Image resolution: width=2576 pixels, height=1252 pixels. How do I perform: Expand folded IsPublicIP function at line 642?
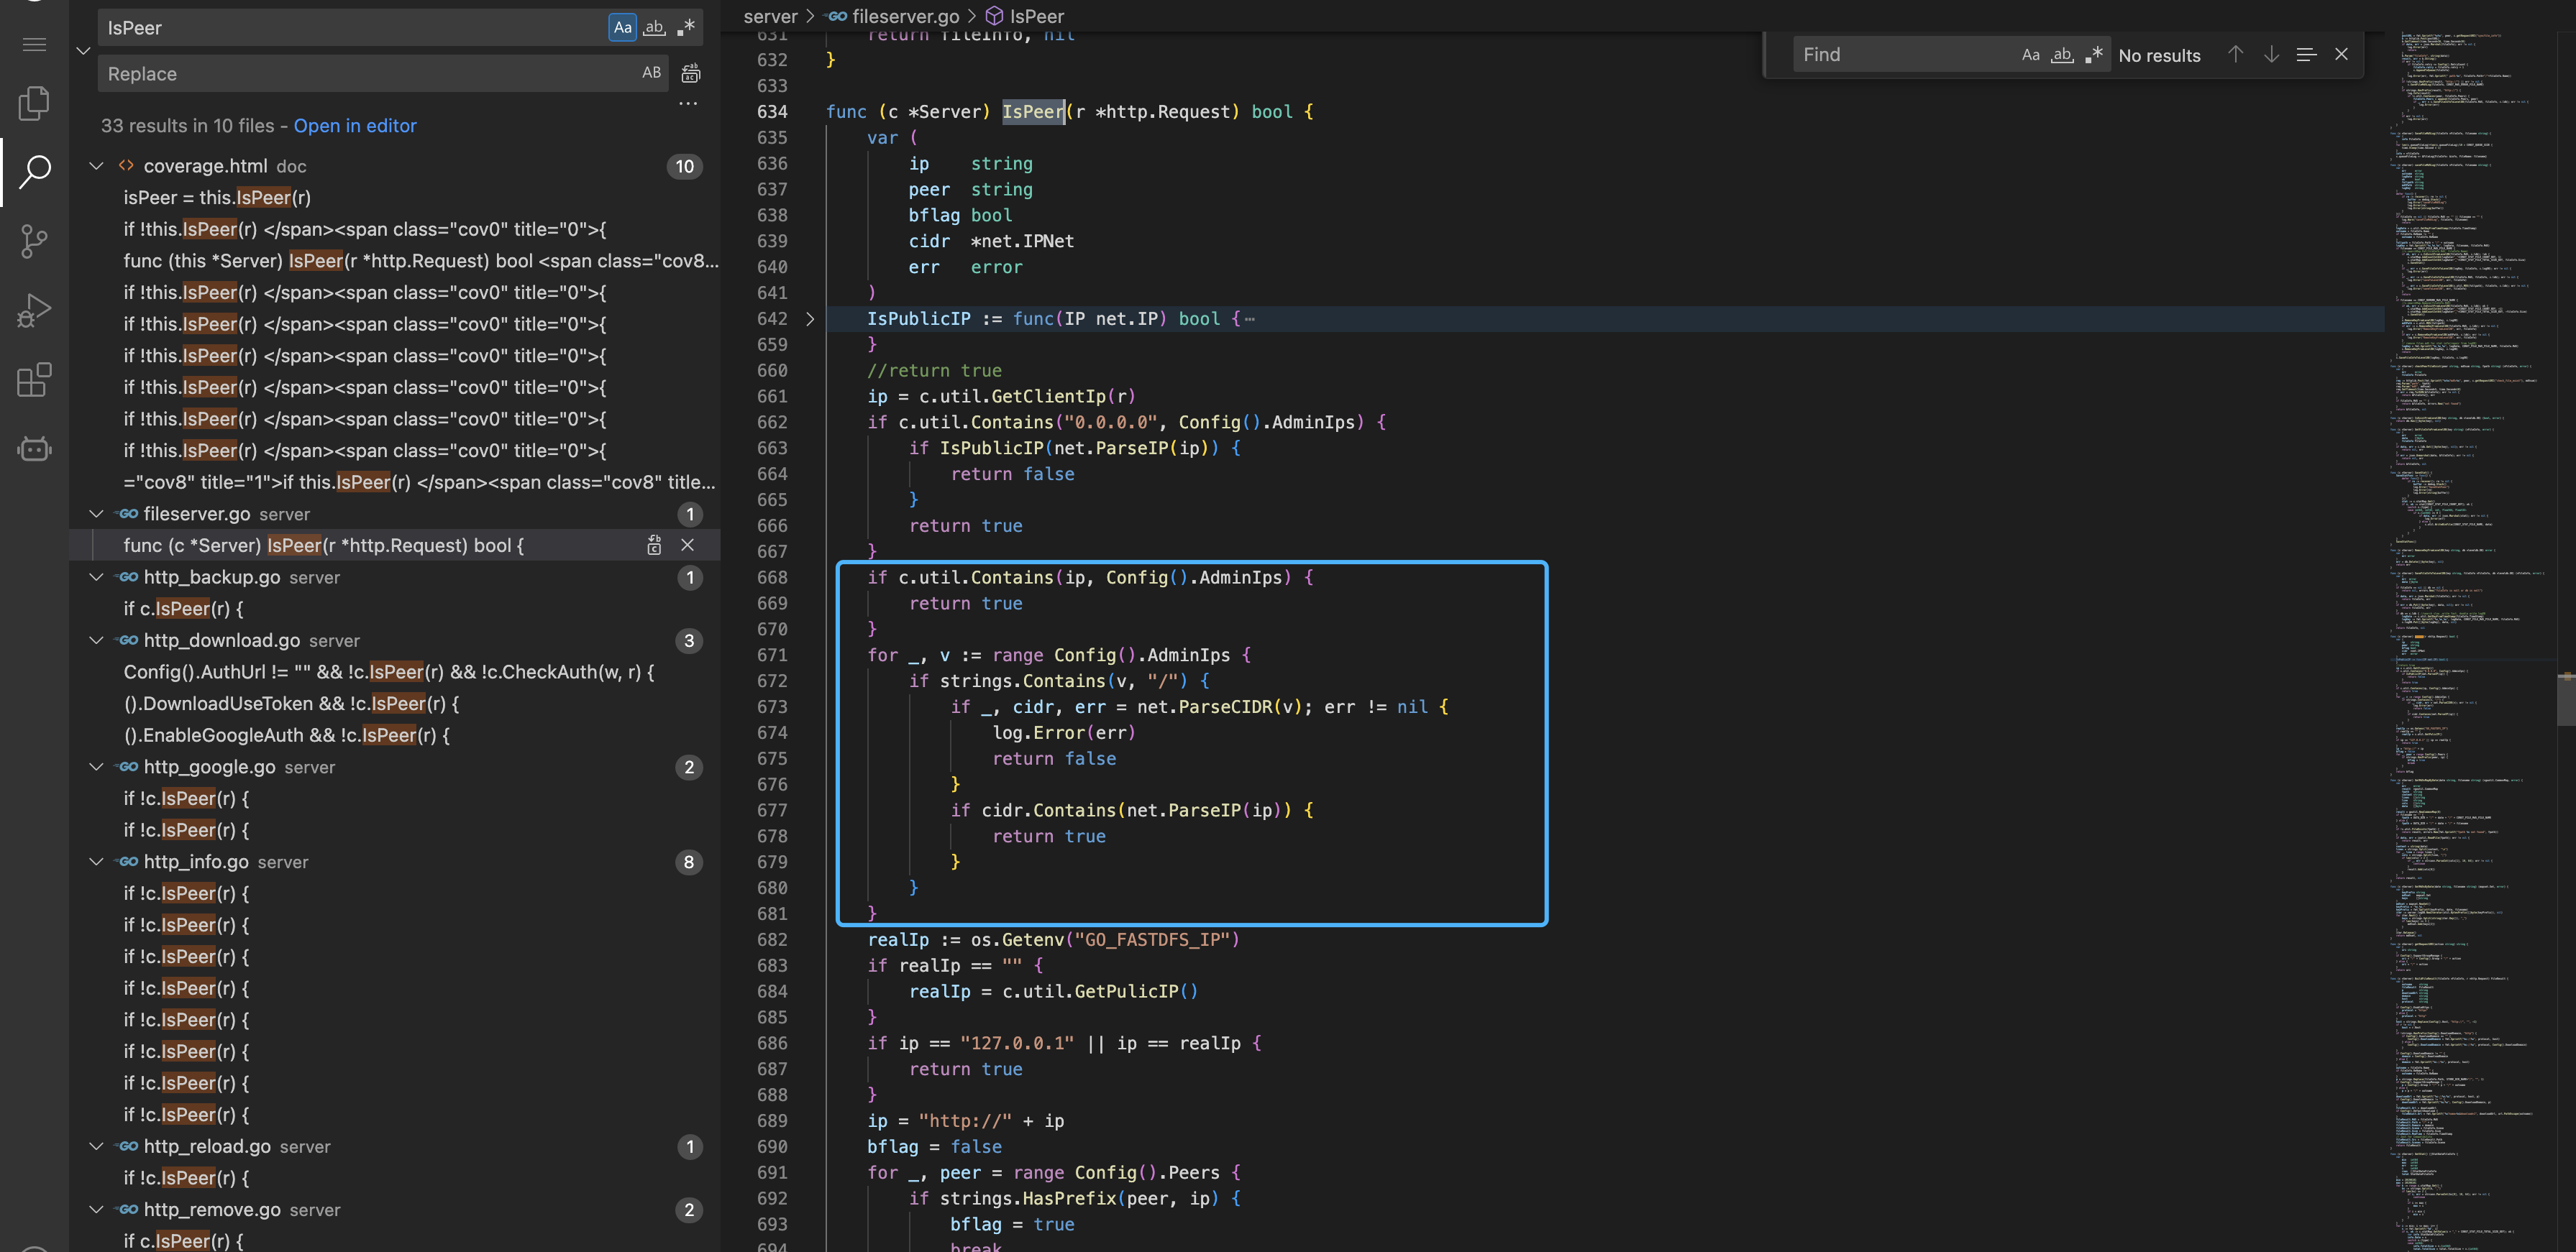tap(810, 318)
